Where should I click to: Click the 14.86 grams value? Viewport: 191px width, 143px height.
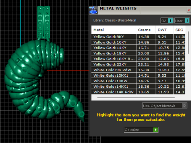144,43
